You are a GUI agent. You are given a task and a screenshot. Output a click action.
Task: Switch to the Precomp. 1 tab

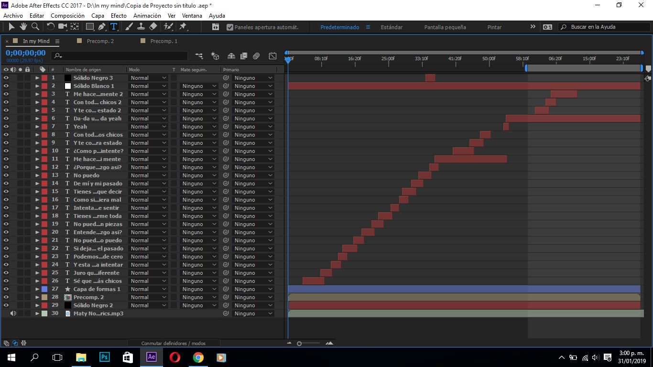(163, 41)
